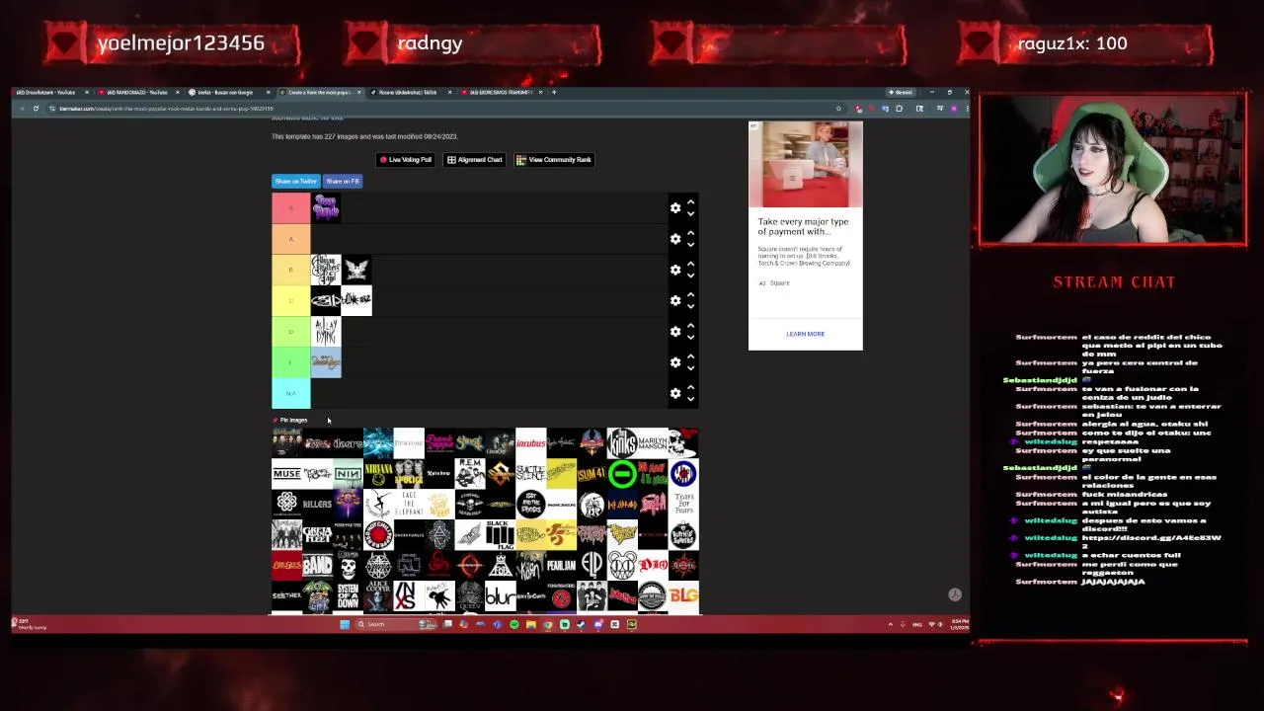The width and height of the screenshot is (1264, 711).
Task: Select the blink-182 logo in C tier
Action: pyautogui.click(x=356, y=300)
